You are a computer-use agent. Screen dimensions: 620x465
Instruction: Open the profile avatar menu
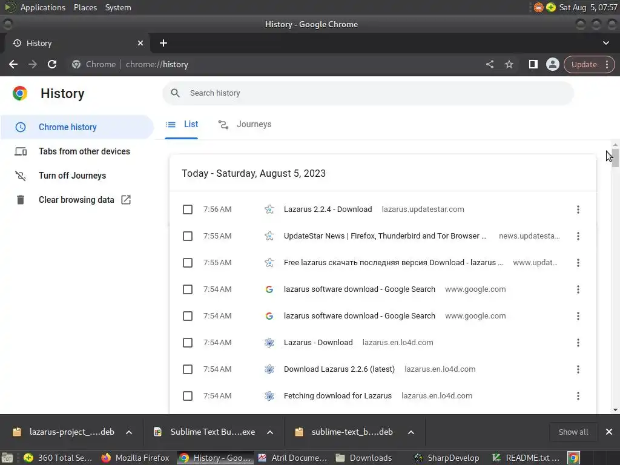(552, 64)
